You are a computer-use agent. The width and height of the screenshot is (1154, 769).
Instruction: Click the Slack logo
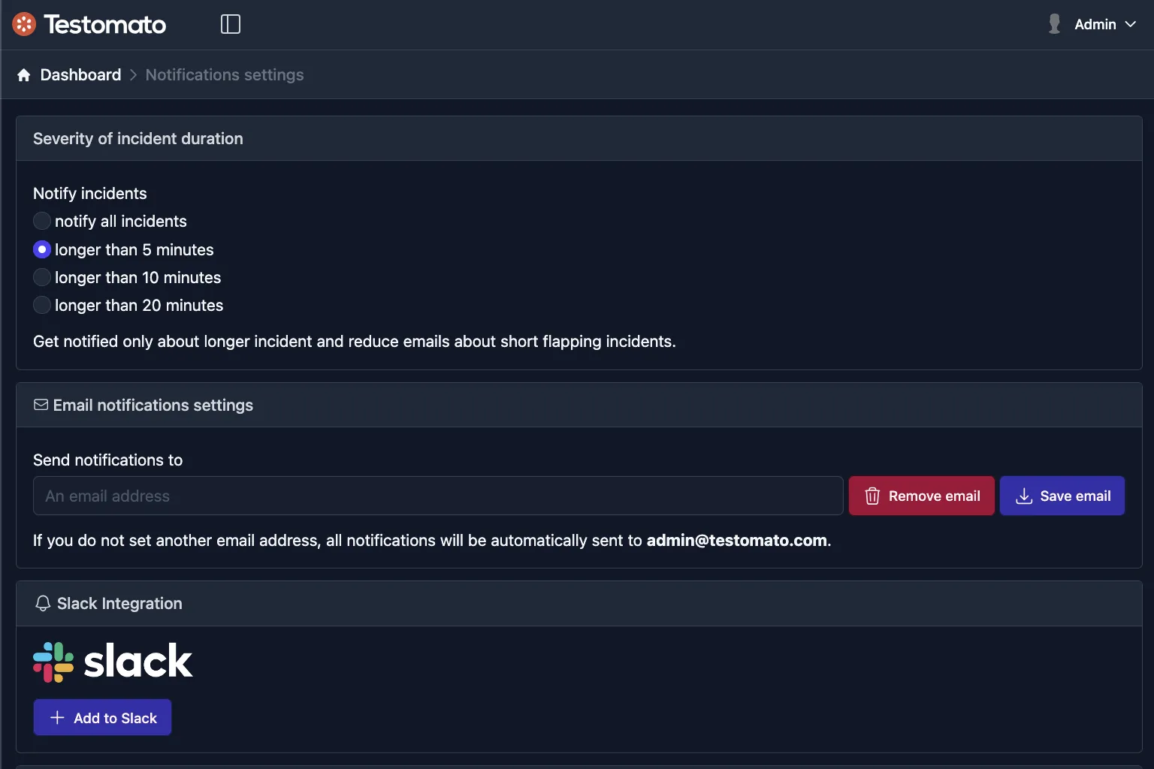tap(113, 661)
